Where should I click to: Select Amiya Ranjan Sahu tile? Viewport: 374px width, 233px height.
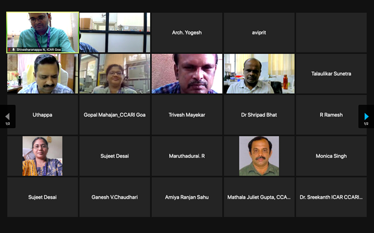[x=187, y=197]
